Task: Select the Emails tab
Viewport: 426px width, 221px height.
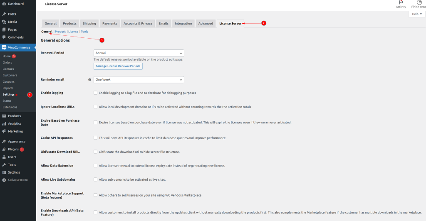Action: [163, 24]
